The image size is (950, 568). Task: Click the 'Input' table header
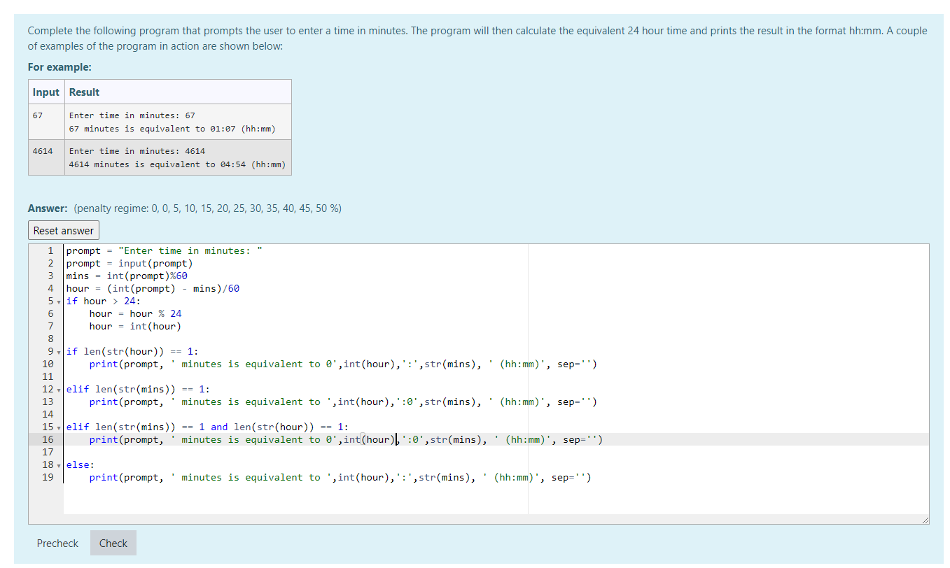click(x=46, y=92)
